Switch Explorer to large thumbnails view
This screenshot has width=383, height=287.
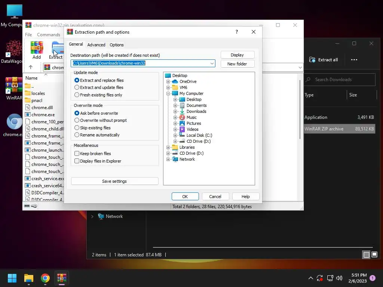[374, 255]
